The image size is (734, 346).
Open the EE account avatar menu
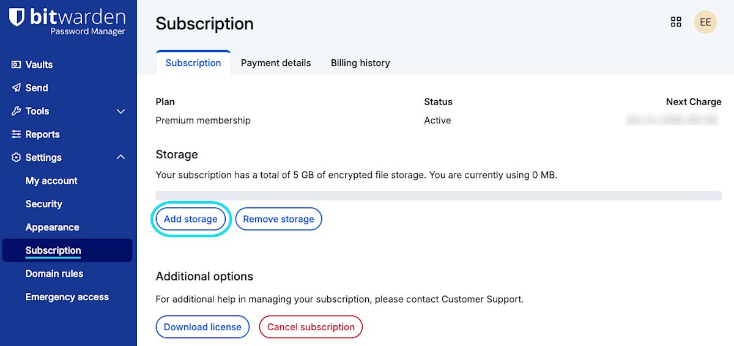coord(705,23)
